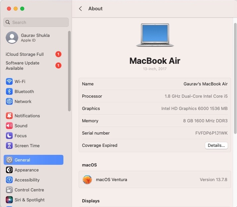This screenshot has width=237, height=207.
Task: Open Bluetooth settings pane
Action: 34,91
